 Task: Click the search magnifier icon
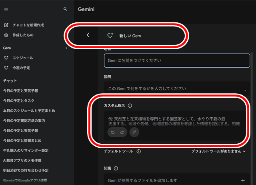[x=65, y=9]
